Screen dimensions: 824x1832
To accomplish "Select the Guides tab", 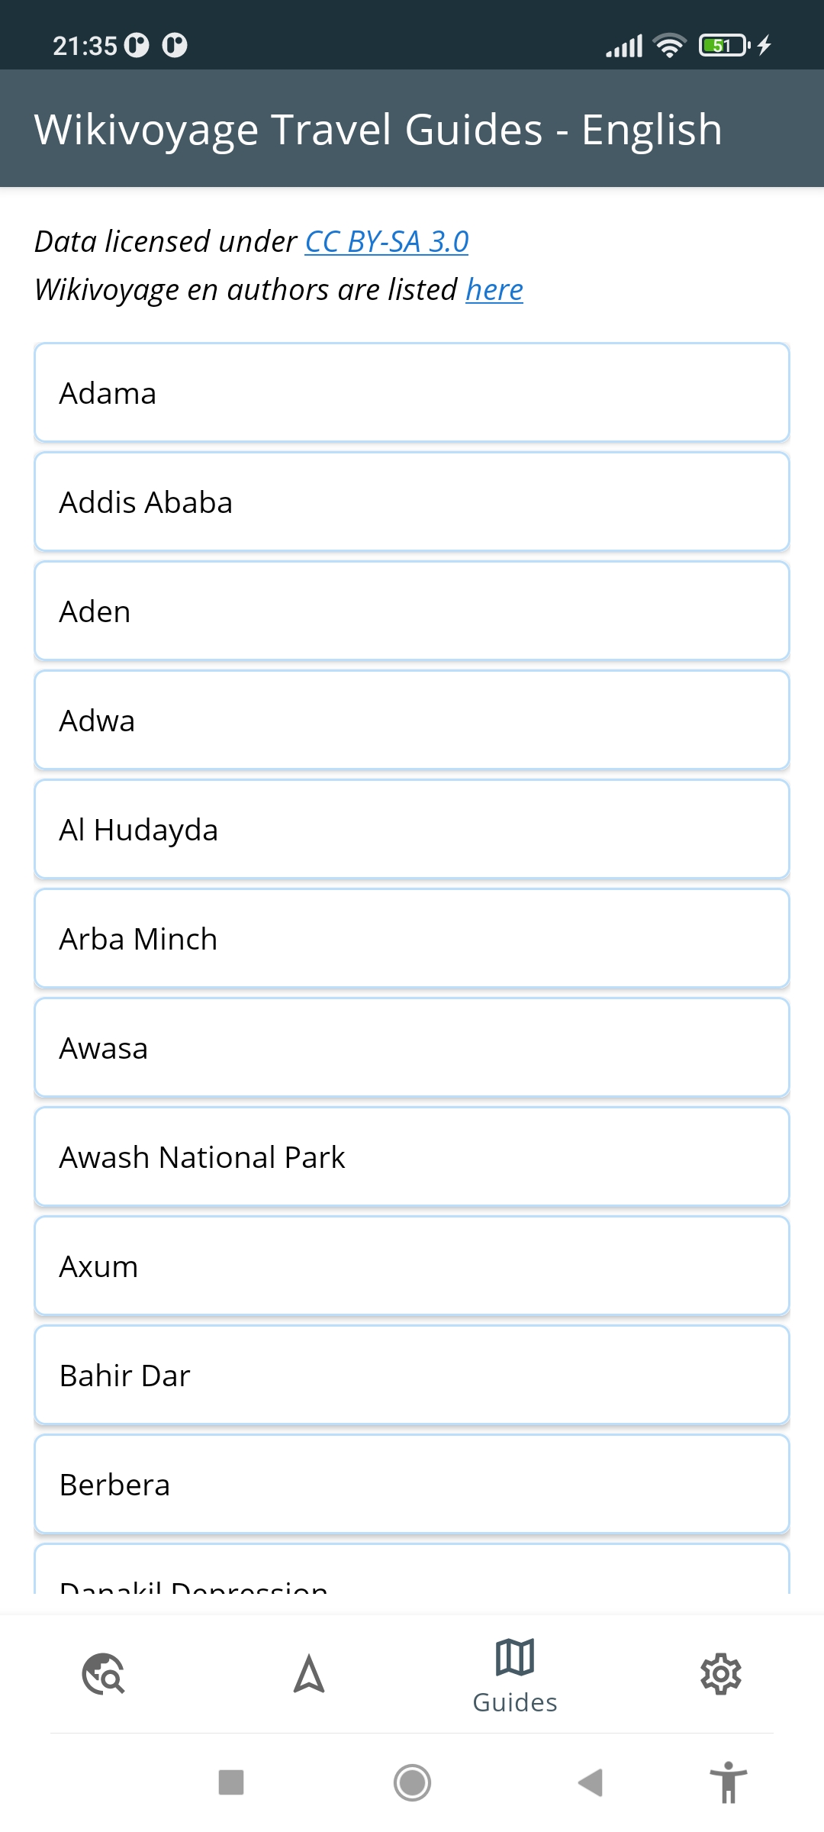I will [x=515, y=1675].
